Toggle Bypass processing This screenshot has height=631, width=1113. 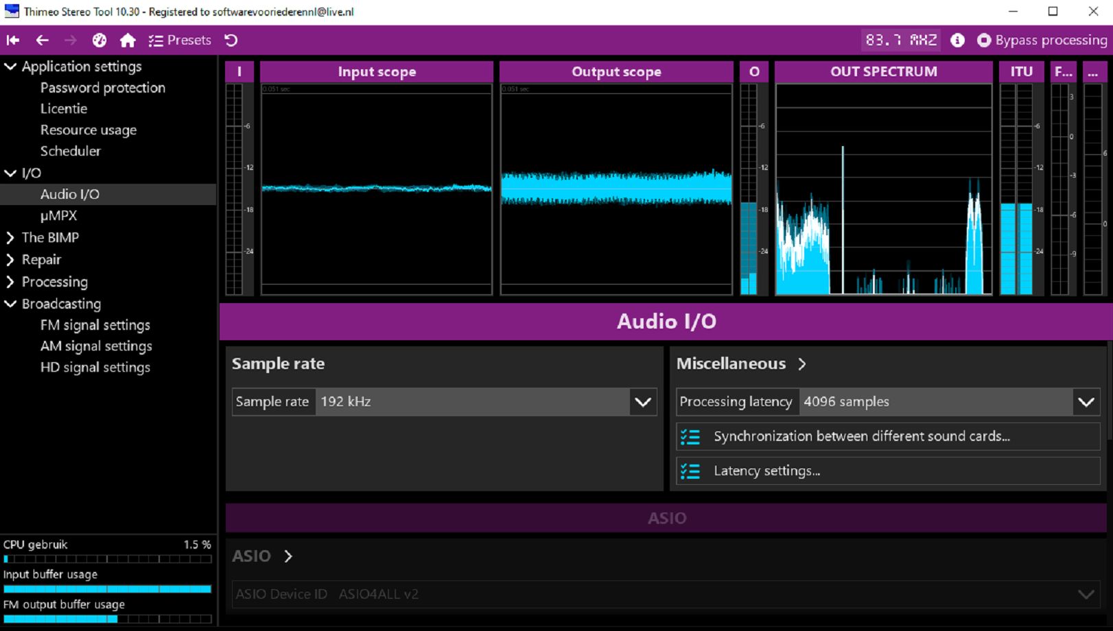pos(1042,40)
